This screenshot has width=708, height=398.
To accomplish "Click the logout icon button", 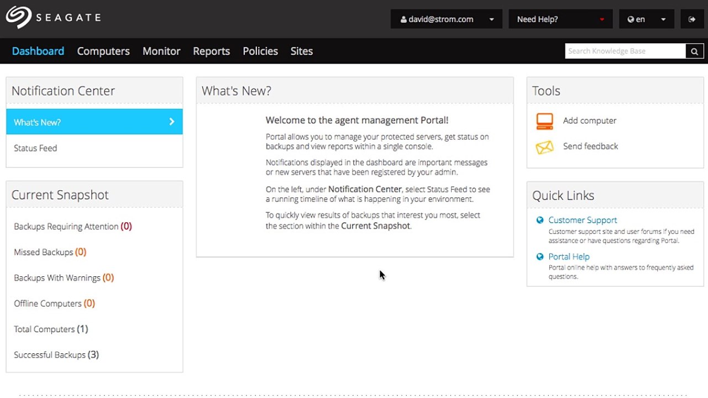I will click(692, 19).
